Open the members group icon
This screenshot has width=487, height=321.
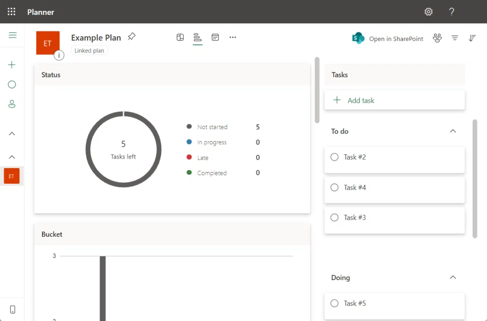point(438,38)
